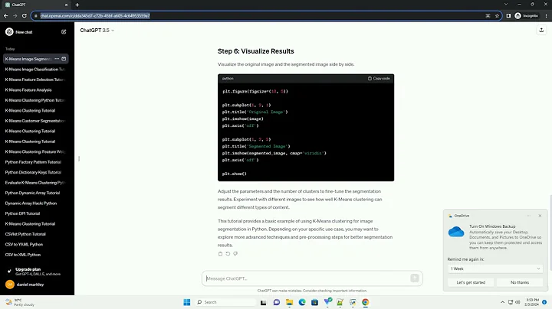The image size is (552, 309).
Task: Open Windows Start menu
Action: [x=187, y=302]
